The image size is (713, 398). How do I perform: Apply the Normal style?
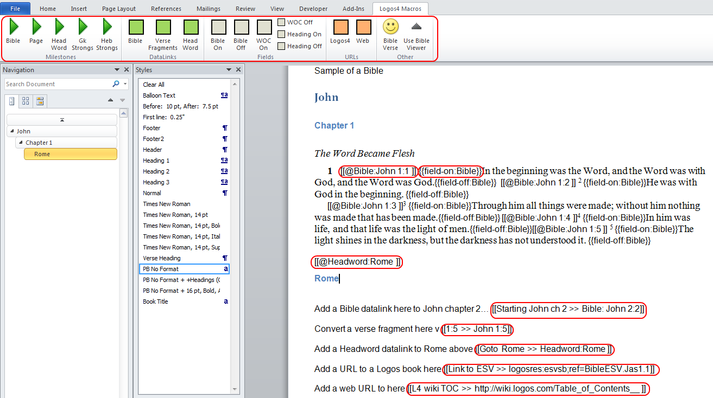pyautogui.click(x=185, y=193)
